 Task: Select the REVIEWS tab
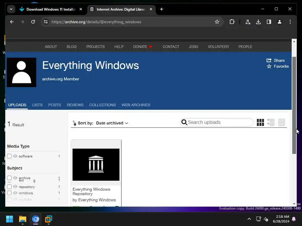point(75,105)
